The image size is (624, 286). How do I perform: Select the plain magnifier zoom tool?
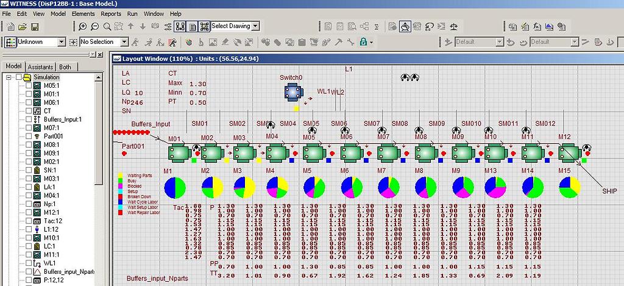tap(107, 27)
